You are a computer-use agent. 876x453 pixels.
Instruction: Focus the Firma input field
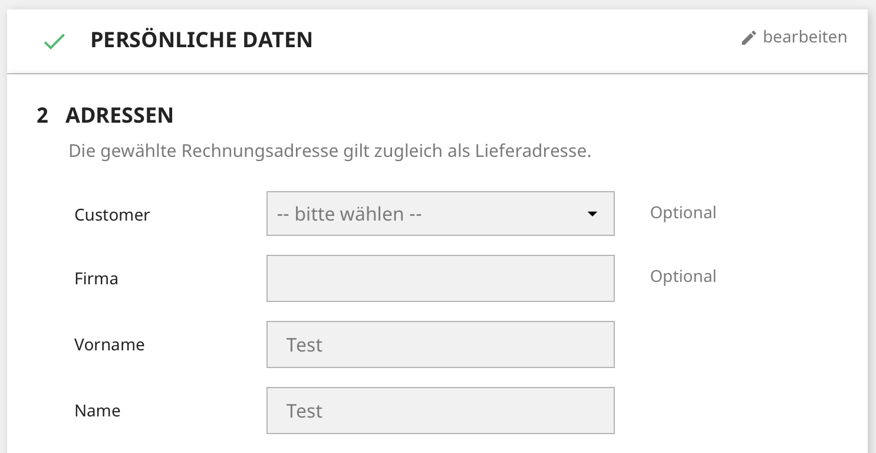pos(440,278)
